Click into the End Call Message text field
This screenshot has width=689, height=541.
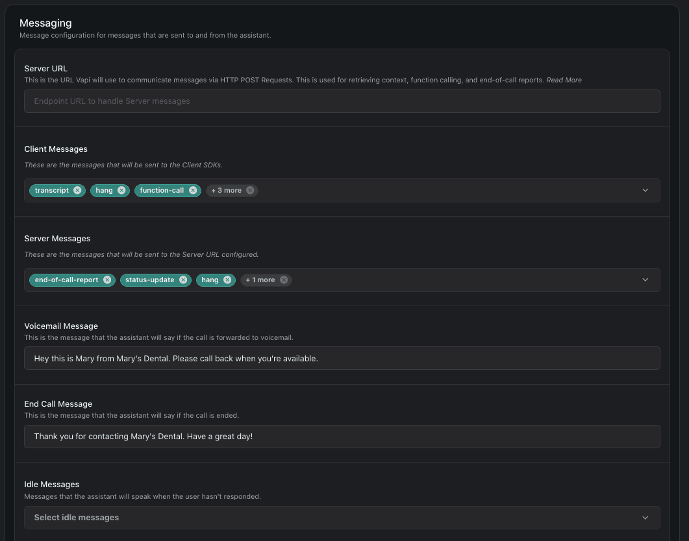342,437
